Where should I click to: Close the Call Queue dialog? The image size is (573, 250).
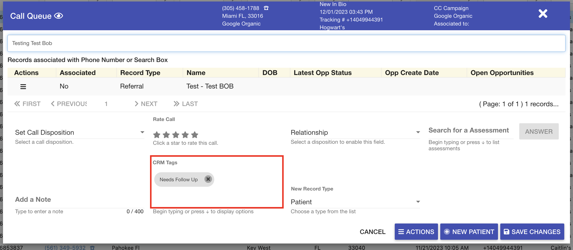coord(543,14)
